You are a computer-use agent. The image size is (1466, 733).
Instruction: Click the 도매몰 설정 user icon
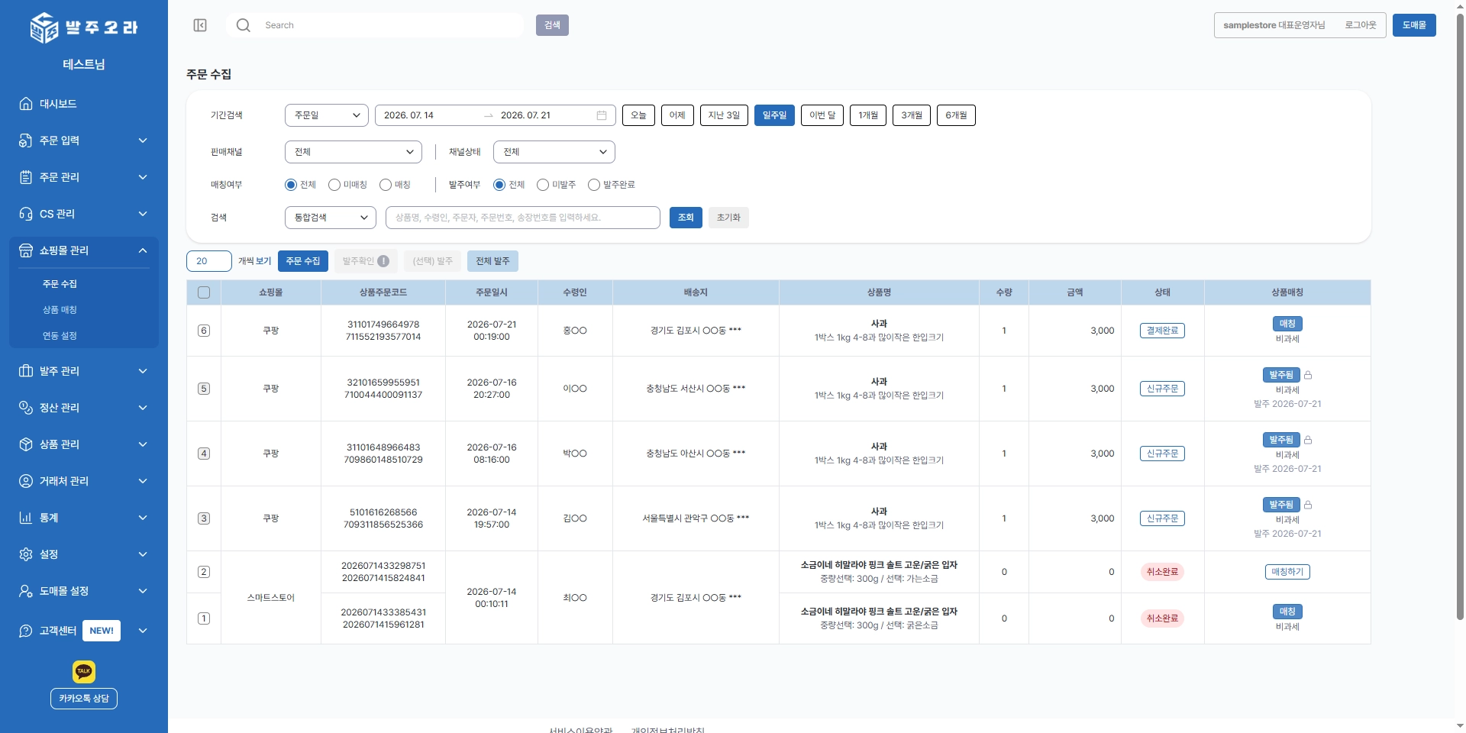[x=26, y=591]
